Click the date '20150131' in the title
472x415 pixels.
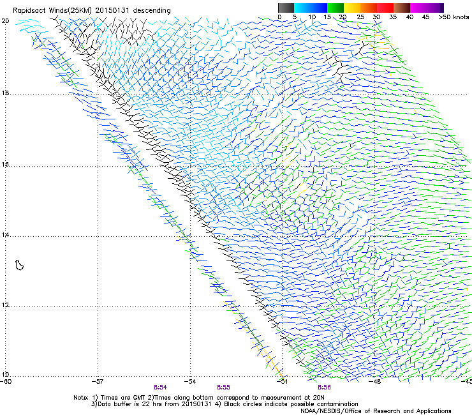[x=112, y=10]
